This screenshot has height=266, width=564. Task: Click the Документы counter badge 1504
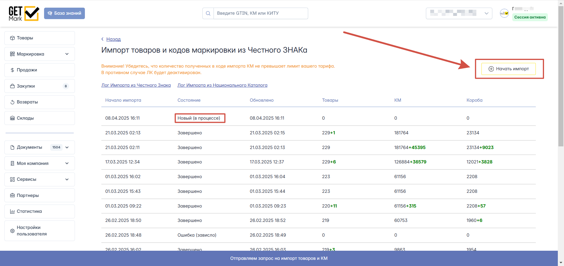click(56, 147)
